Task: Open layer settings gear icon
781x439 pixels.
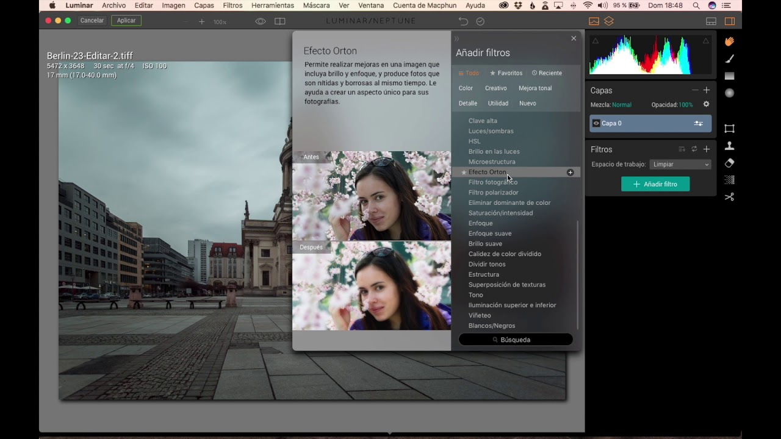Action: (706, 104)
